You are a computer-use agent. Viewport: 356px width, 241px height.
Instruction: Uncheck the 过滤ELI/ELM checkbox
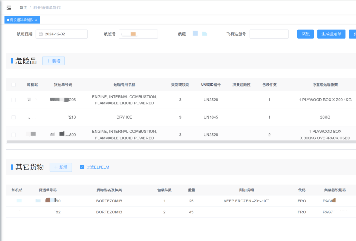point(82,167)
